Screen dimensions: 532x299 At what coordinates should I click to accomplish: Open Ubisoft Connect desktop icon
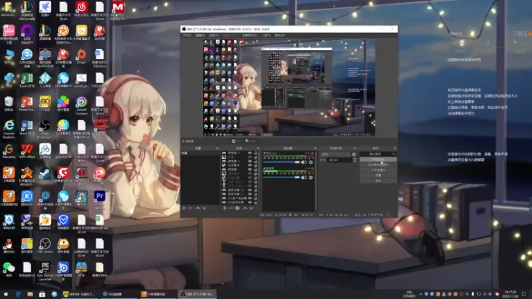(81, 105)
